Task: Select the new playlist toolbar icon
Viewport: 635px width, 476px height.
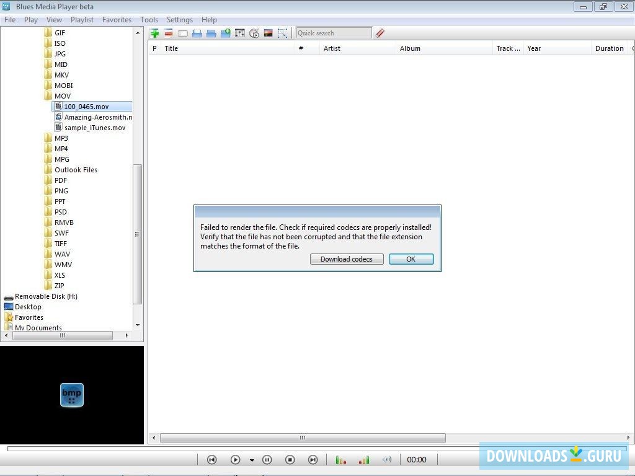Action: click(x=183, y=33)
